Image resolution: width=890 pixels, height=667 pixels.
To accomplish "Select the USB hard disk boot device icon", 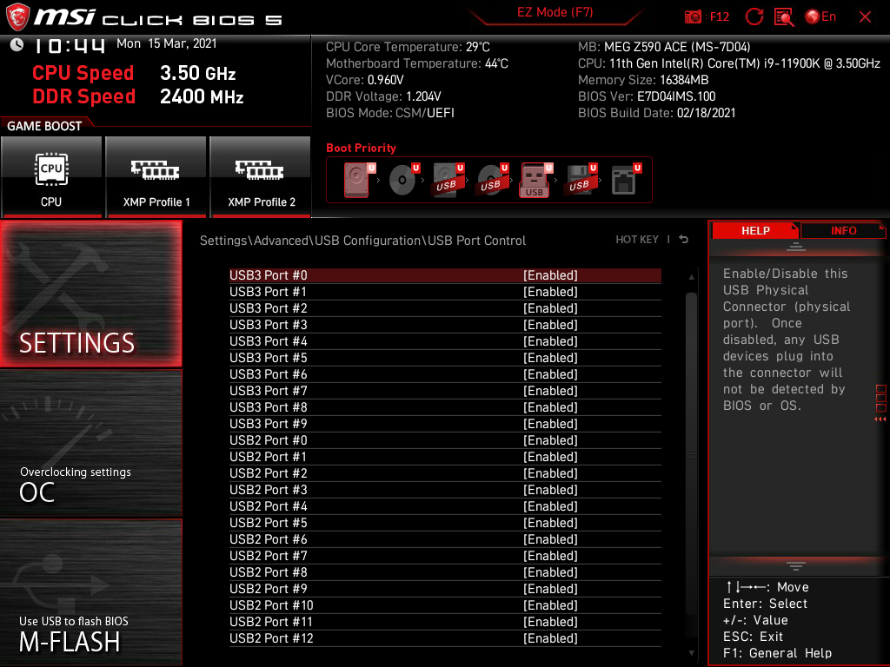I will point(448,180).
